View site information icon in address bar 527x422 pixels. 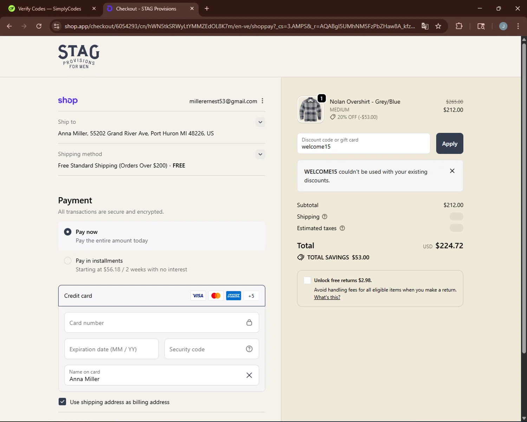point(57,26)
